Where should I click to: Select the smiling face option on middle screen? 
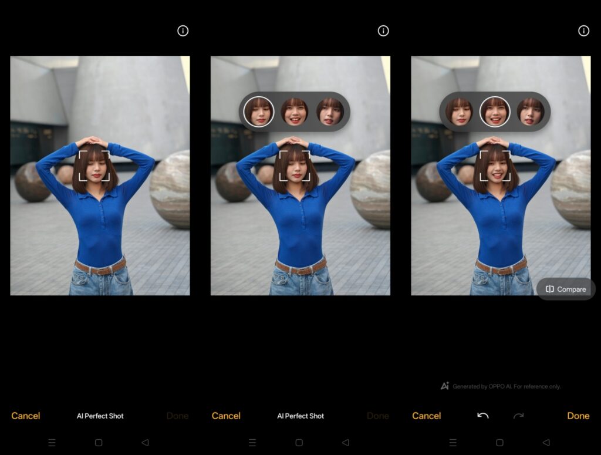294,112
